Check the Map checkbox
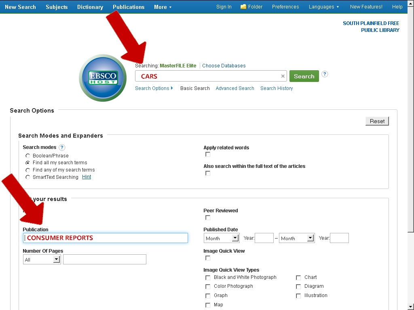This screenshot has height=310, width=414. pyautogui.click(x=208, y=305)
